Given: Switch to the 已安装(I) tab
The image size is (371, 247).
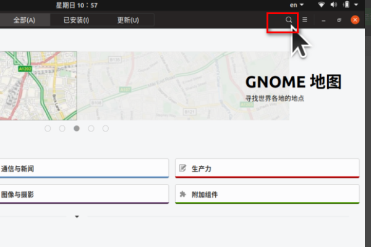Looking at the screenshot, I should 76,20.
